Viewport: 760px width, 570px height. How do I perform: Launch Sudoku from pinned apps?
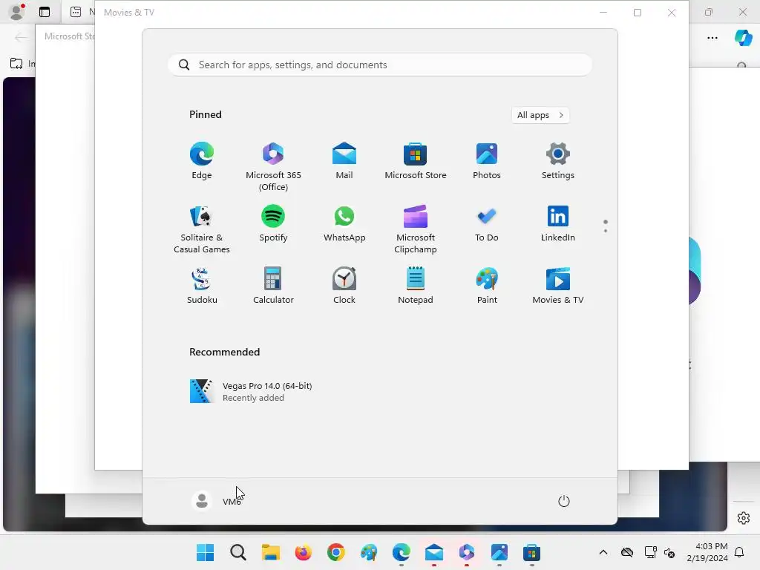(202, 286)
